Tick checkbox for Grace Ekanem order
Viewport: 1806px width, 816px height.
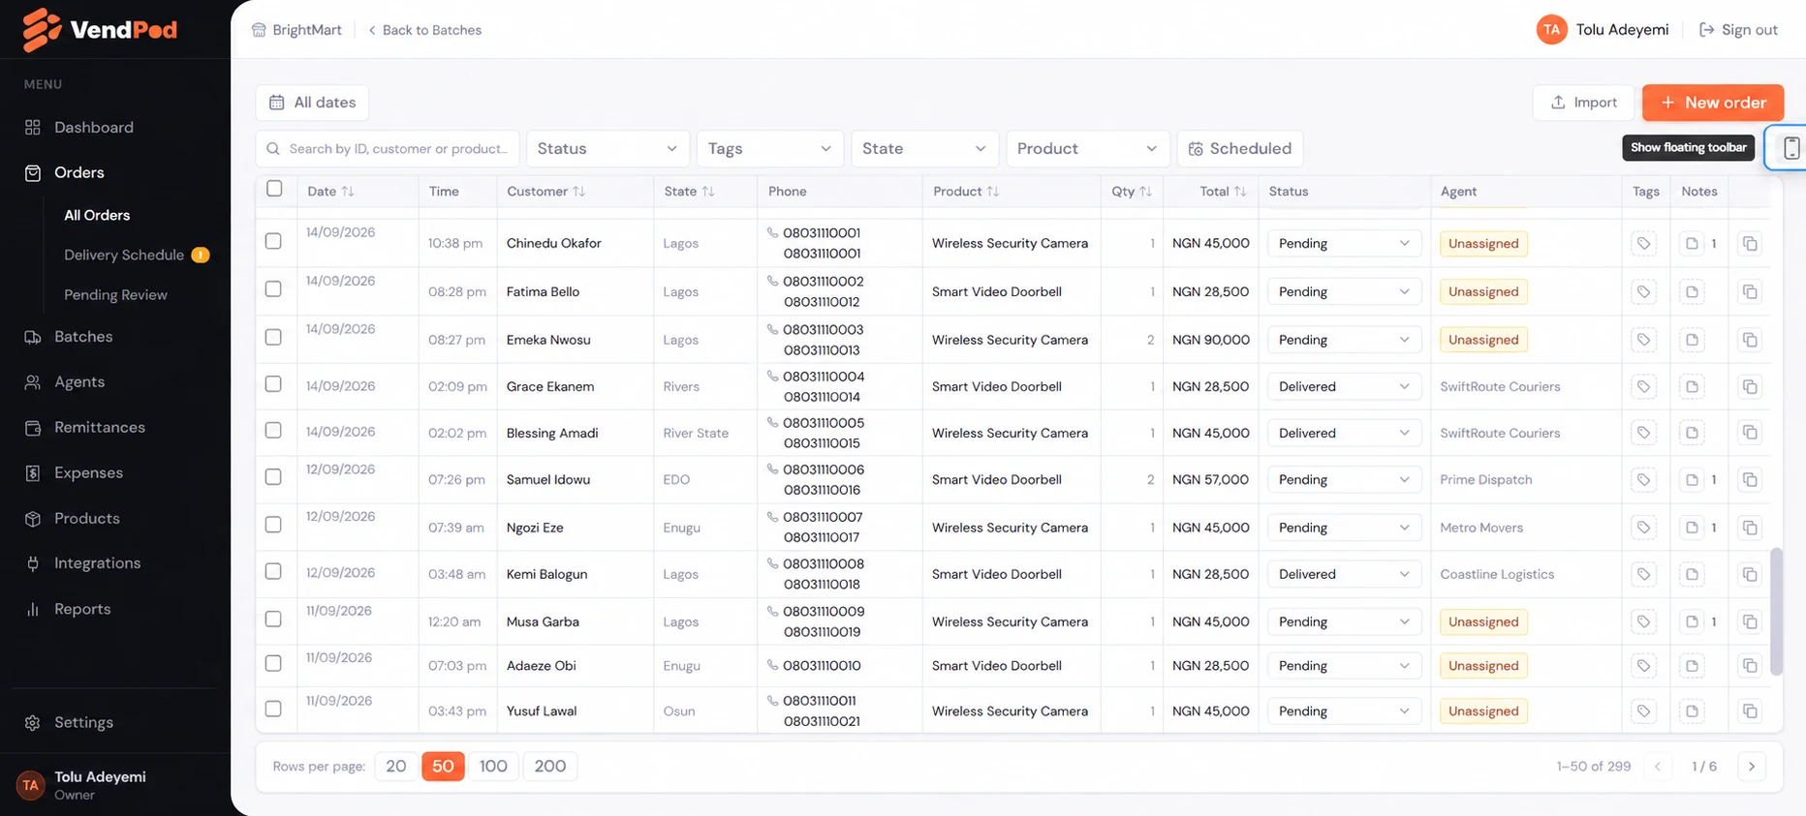(x=273, y=384)
